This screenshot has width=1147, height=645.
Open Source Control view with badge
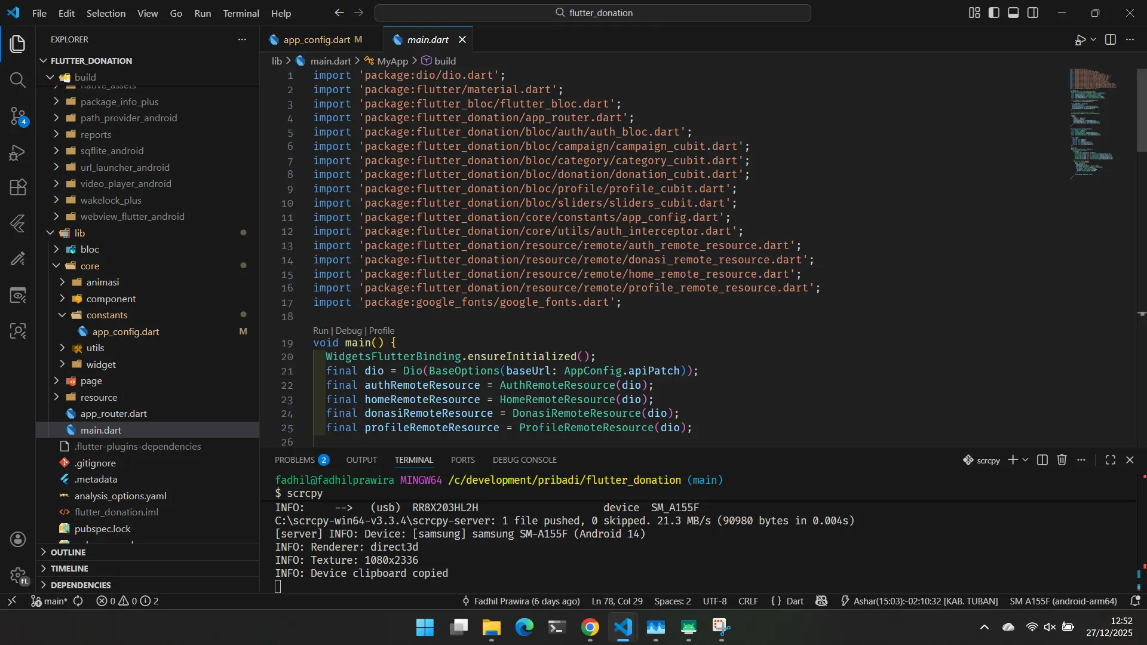click(18, 116)
